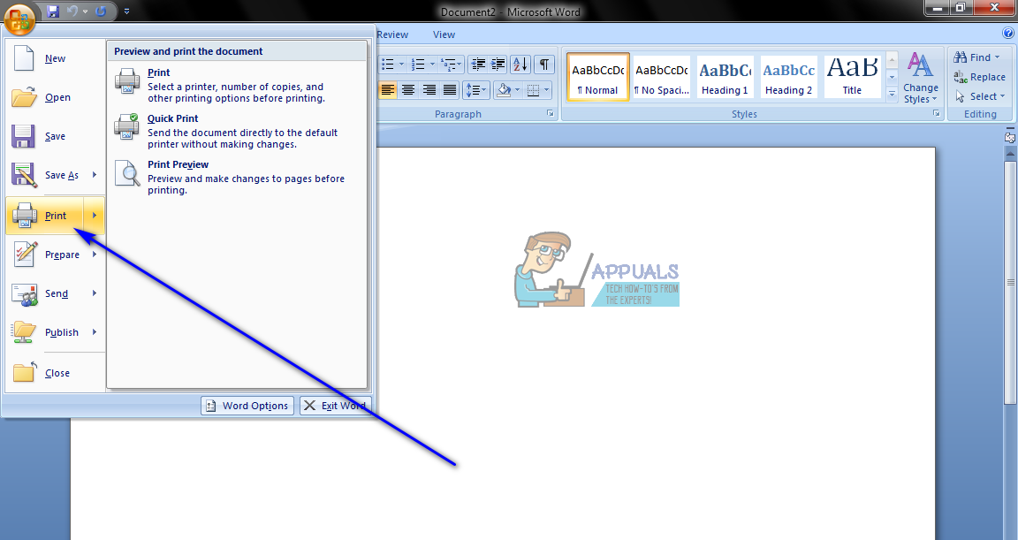The height and width of the screenshot is (540, 1018).
Task: Expand the Publish submenu arrow
Action: (x=95, y=332)
